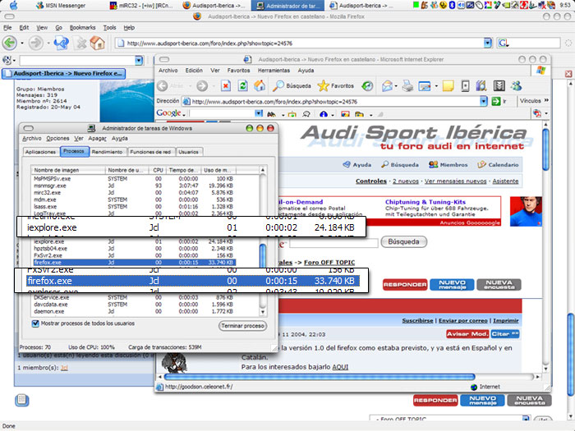Open the Herramientas menu in Internet Explorer
Viewport: 575px width, 431px height.
pyautogui.click(x=274, y=71)
